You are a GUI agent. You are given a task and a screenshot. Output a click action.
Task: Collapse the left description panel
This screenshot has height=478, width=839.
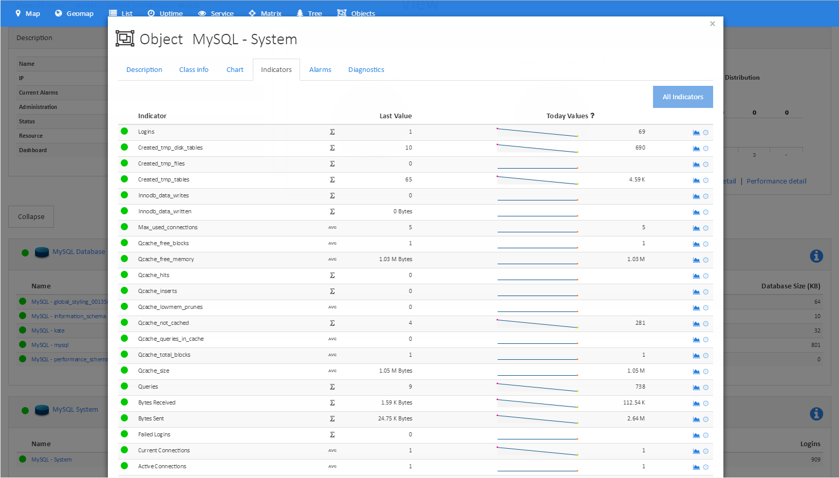(31, 216)
